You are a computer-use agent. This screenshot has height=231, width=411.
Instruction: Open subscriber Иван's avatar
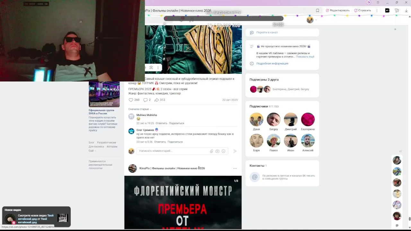click(x=291, y=141)
